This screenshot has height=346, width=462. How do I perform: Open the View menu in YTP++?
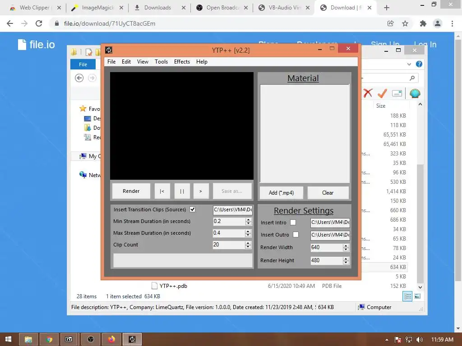point(143,61)
